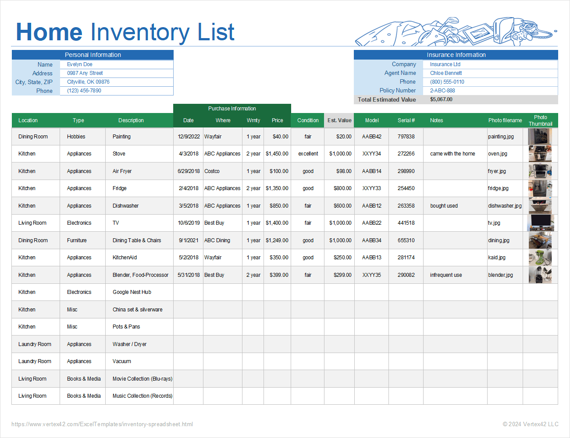Image resolution: width=570 pixels, height=438 pixels.
Task: Click the 2024 Vertex42 LLC copyright link
Action: click(x=530, y=424)
